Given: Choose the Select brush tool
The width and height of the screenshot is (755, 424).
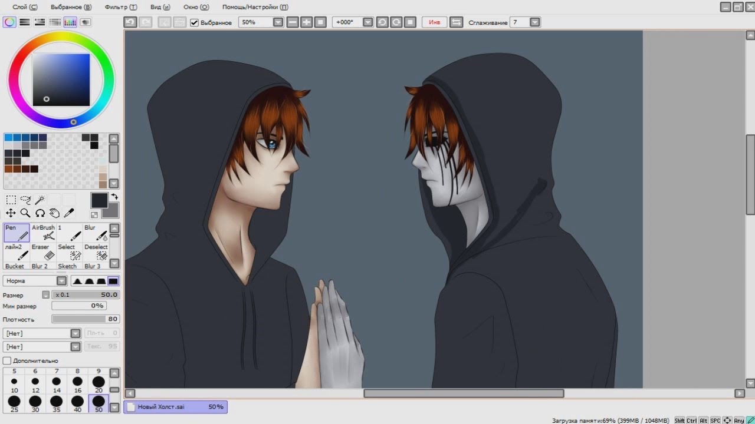Looking at the screenshot, I should coord(70,252).
